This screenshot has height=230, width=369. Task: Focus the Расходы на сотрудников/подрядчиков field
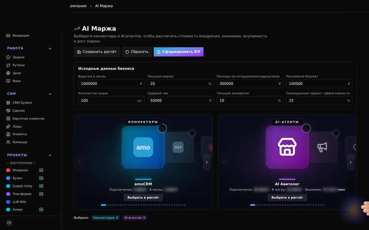(250, 84)
